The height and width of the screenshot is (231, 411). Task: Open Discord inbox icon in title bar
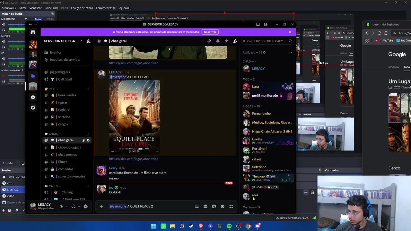coord(258,24)
